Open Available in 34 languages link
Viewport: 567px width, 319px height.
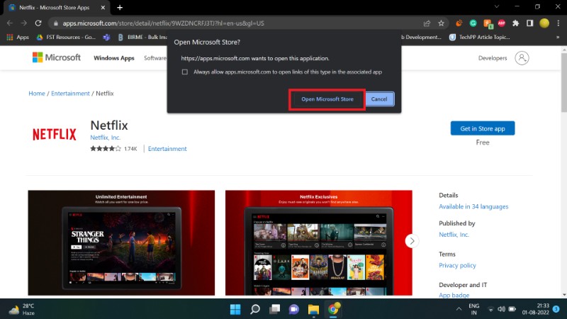[473, 206]
